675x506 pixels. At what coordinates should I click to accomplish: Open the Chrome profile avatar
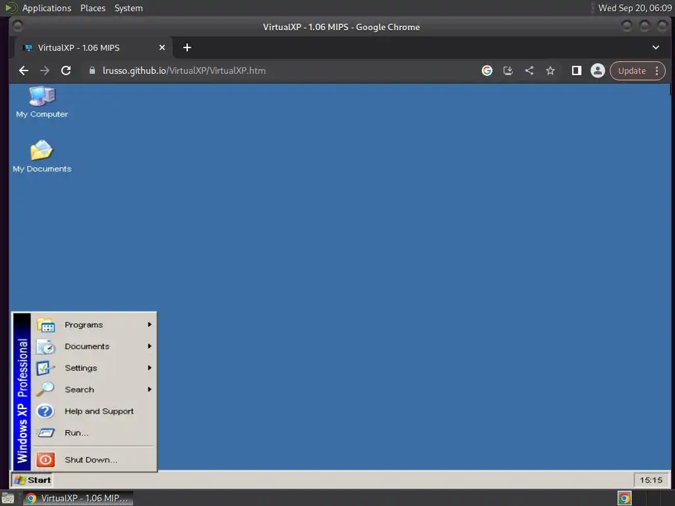point(597,70)
